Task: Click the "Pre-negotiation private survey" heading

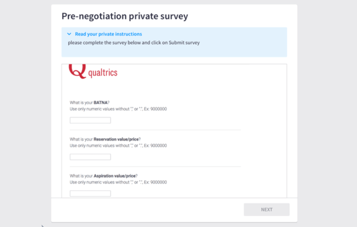Action: (x=125, y=16)
